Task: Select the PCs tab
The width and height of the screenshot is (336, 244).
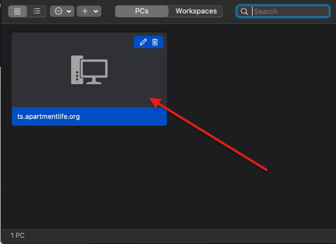Action: (x=142, y=11)
